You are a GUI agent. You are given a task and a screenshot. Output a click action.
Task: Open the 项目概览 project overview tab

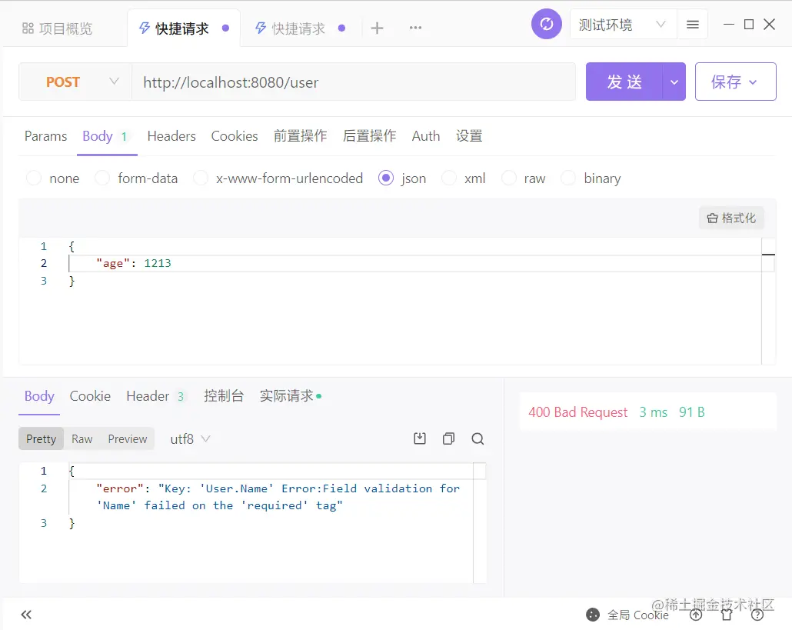coord(57,28)
